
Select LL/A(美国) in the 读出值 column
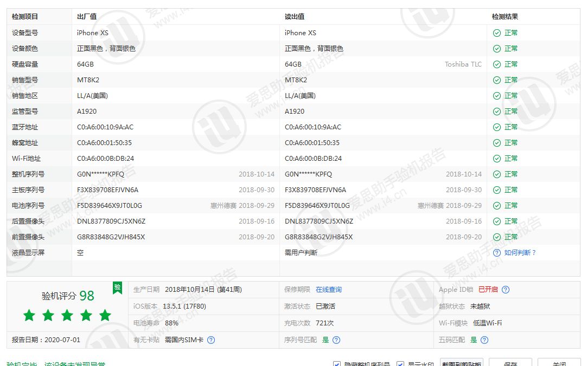pos(300,96)
